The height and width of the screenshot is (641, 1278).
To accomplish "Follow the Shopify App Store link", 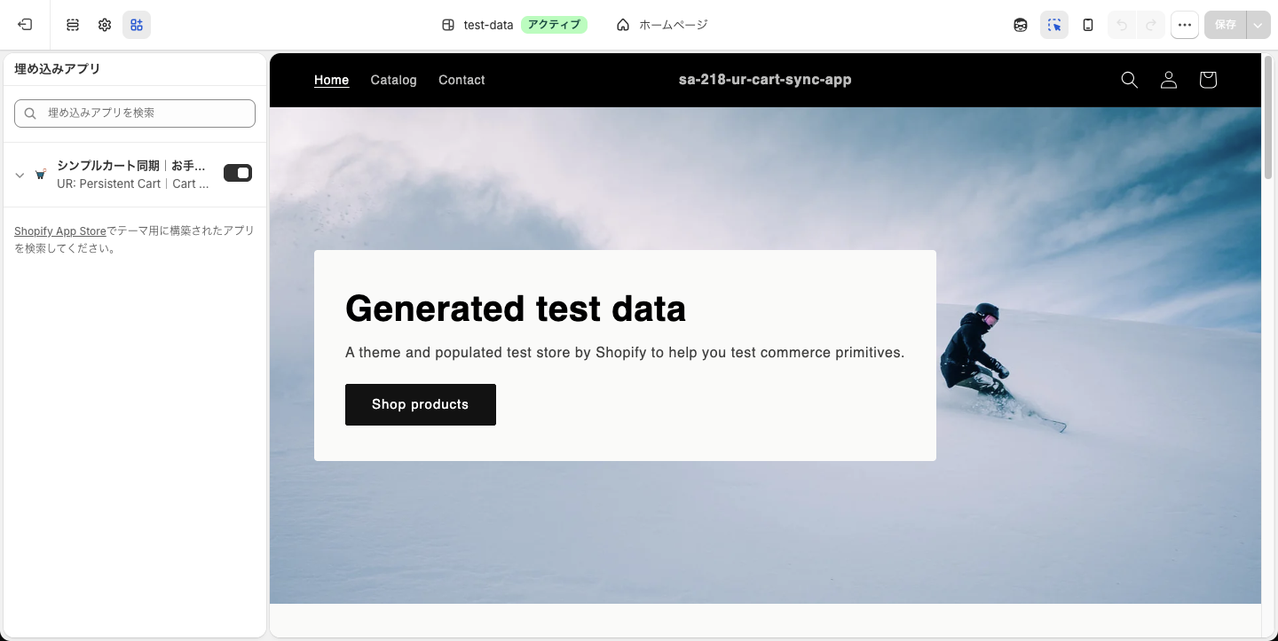I will 60,231.
